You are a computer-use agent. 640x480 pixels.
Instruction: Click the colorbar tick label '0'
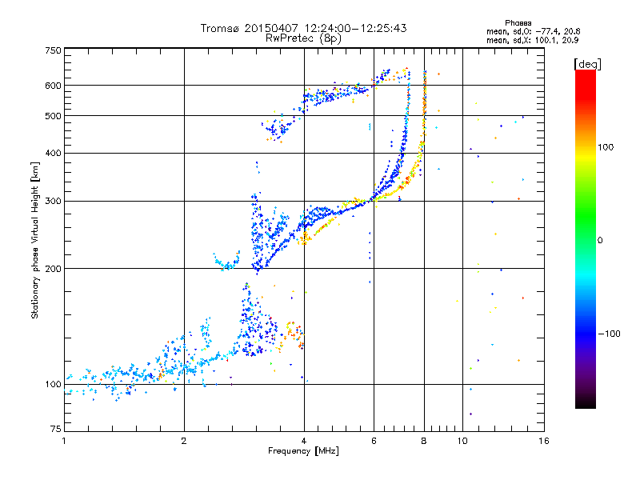click(600, 241)
